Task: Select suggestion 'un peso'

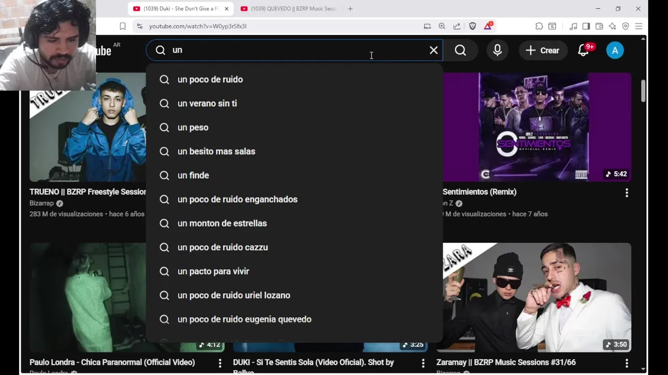Action: (294, 127)
